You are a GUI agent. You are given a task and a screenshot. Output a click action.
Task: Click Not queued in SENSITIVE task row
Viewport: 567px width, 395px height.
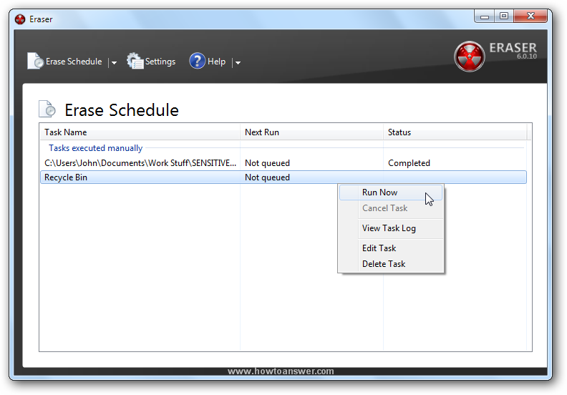[x=267, y=163]
